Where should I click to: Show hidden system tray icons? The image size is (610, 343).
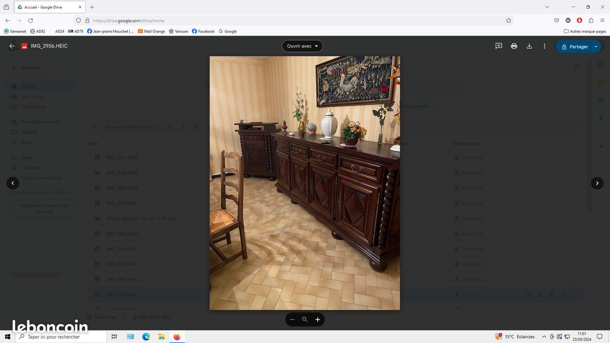[x=544, y=336]
